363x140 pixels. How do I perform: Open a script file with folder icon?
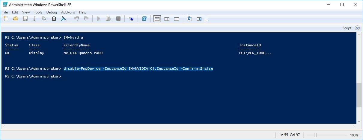pyautogui.click(x=16, y=19)
